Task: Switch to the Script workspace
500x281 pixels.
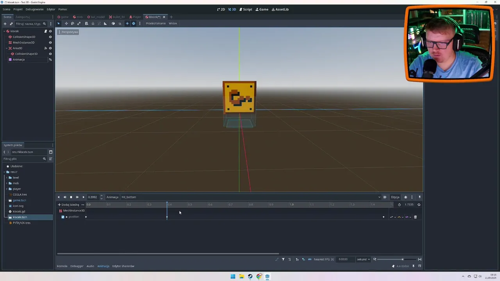Action: (246, 9)
